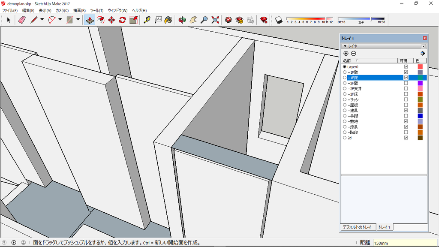Close the トレイ 1 tray window

425,38
